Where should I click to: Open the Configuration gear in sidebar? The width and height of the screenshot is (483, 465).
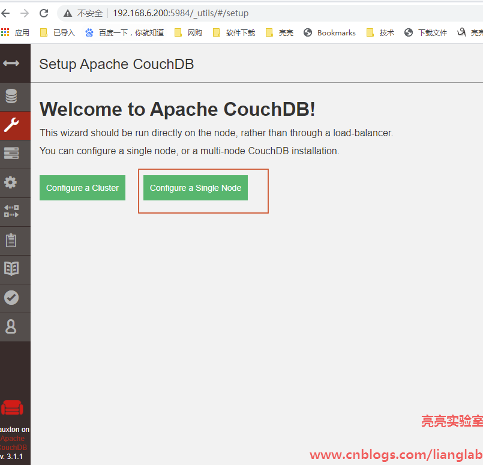pos(10,182)
